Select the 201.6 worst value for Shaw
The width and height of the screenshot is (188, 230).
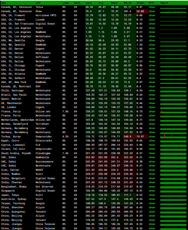pos(127,11)
